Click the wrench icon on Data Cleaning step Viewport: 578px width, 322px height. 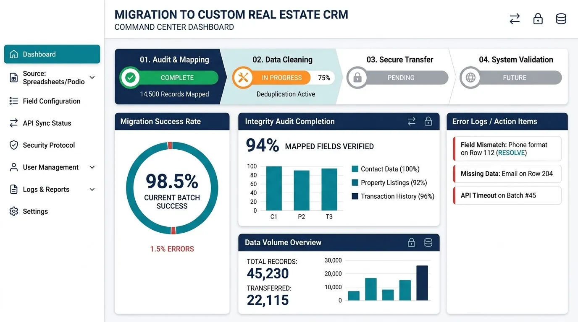click(243, 78)
